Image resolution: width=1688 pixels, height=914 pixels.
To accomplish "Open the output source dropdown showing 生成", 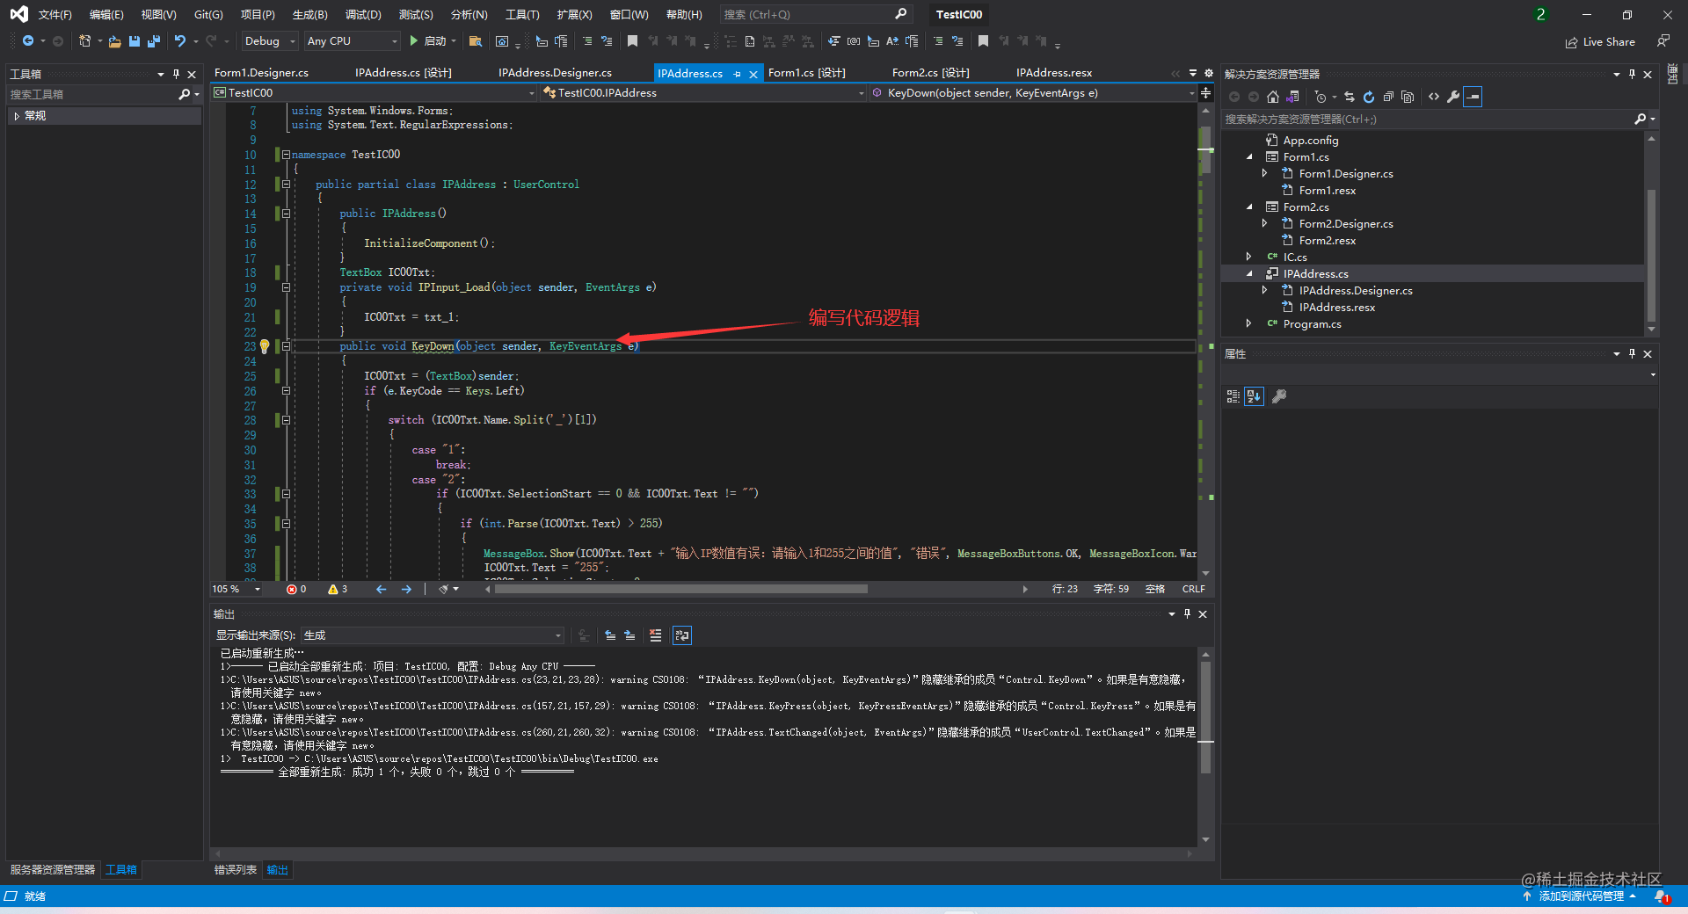I will click(x=433, y=635).
